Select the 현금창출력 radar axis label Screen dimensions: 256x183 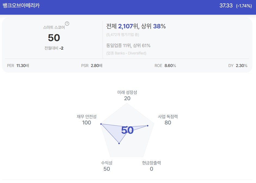pos(152,163)
